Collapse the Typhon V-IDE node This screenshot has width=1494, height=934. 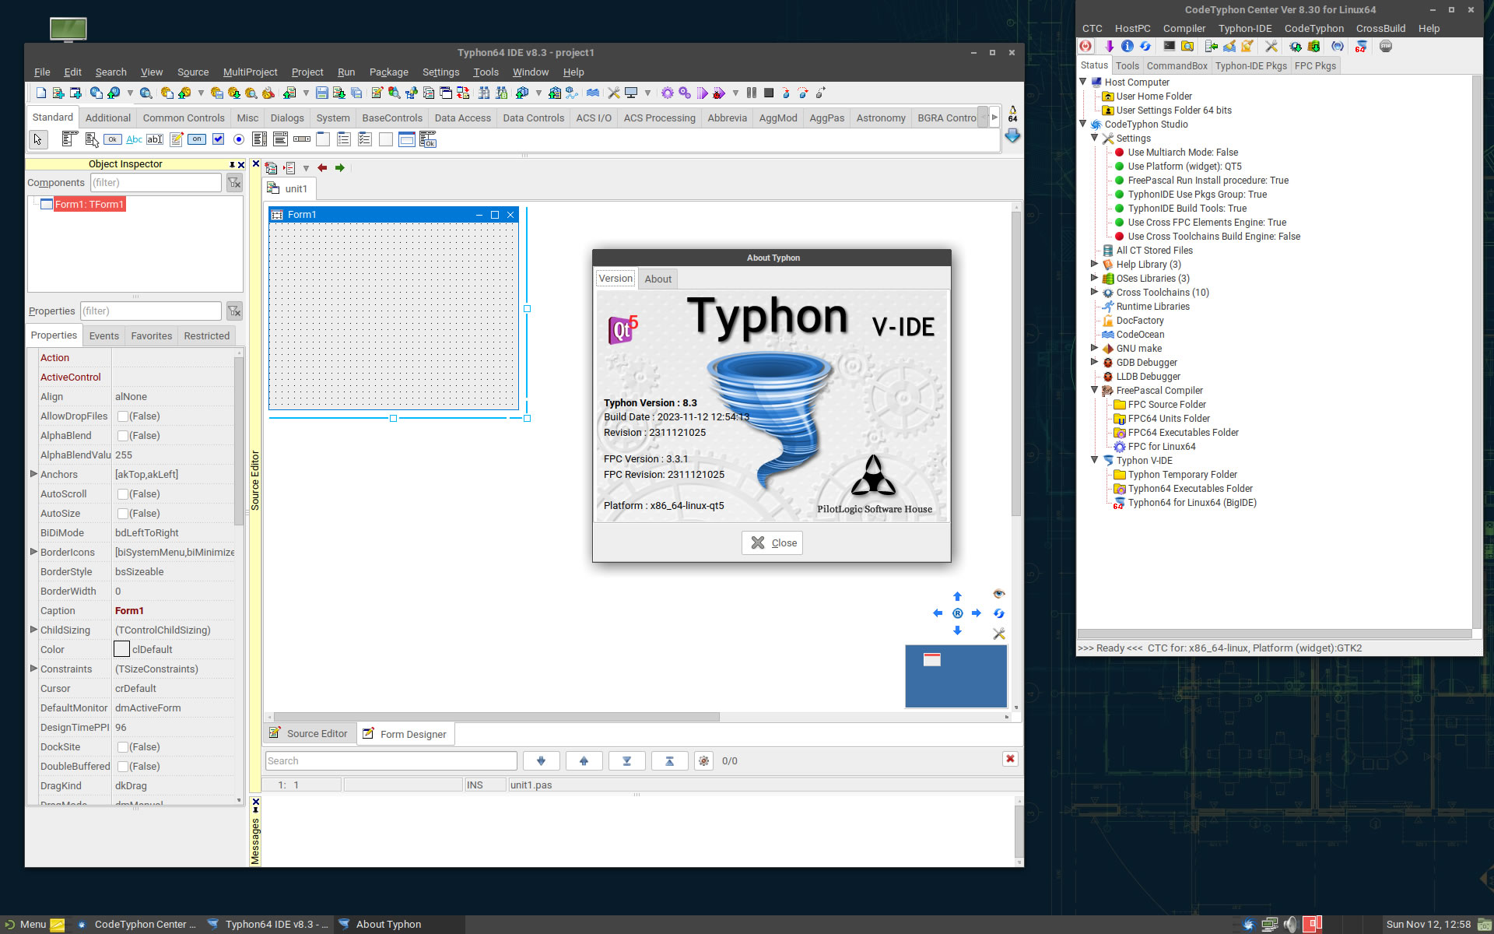[x=1095, y=460]
